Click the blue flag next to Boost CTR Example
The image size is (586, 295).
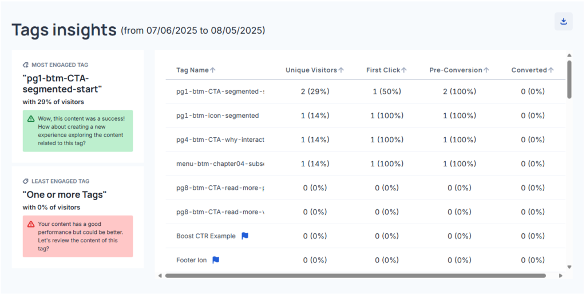(x=245, y=236)
